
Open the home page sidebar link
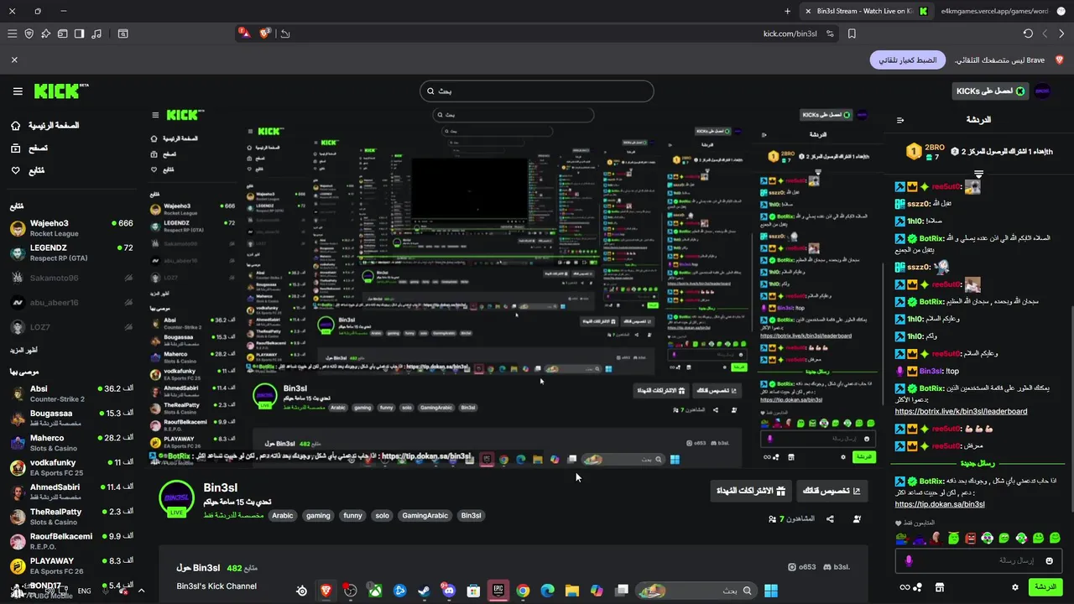[44, 125]
